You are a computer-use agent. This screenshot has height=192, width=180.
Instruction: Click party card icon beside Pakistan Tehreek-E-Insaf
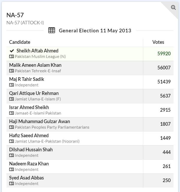[11, 71]
